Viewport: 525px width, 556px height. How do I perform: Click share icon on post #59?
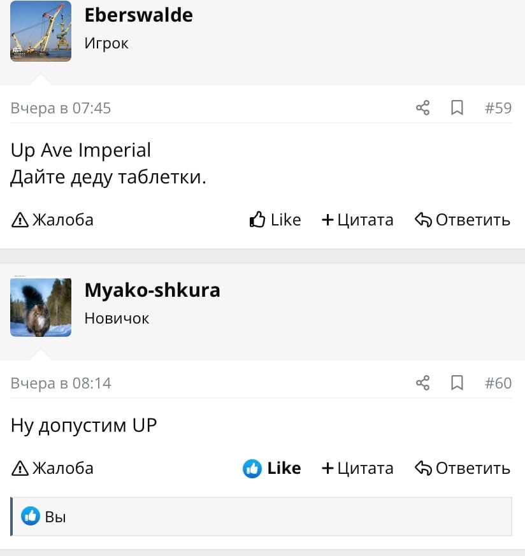pos(422,108)
